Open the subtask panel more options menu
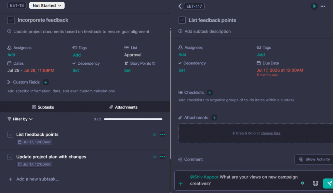Viewport: 333px width, 193px height. pos(323,6)
